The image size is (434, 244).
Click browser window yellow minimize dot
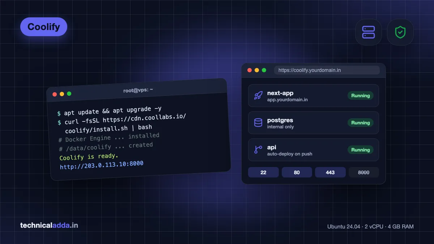click(257, 70)
